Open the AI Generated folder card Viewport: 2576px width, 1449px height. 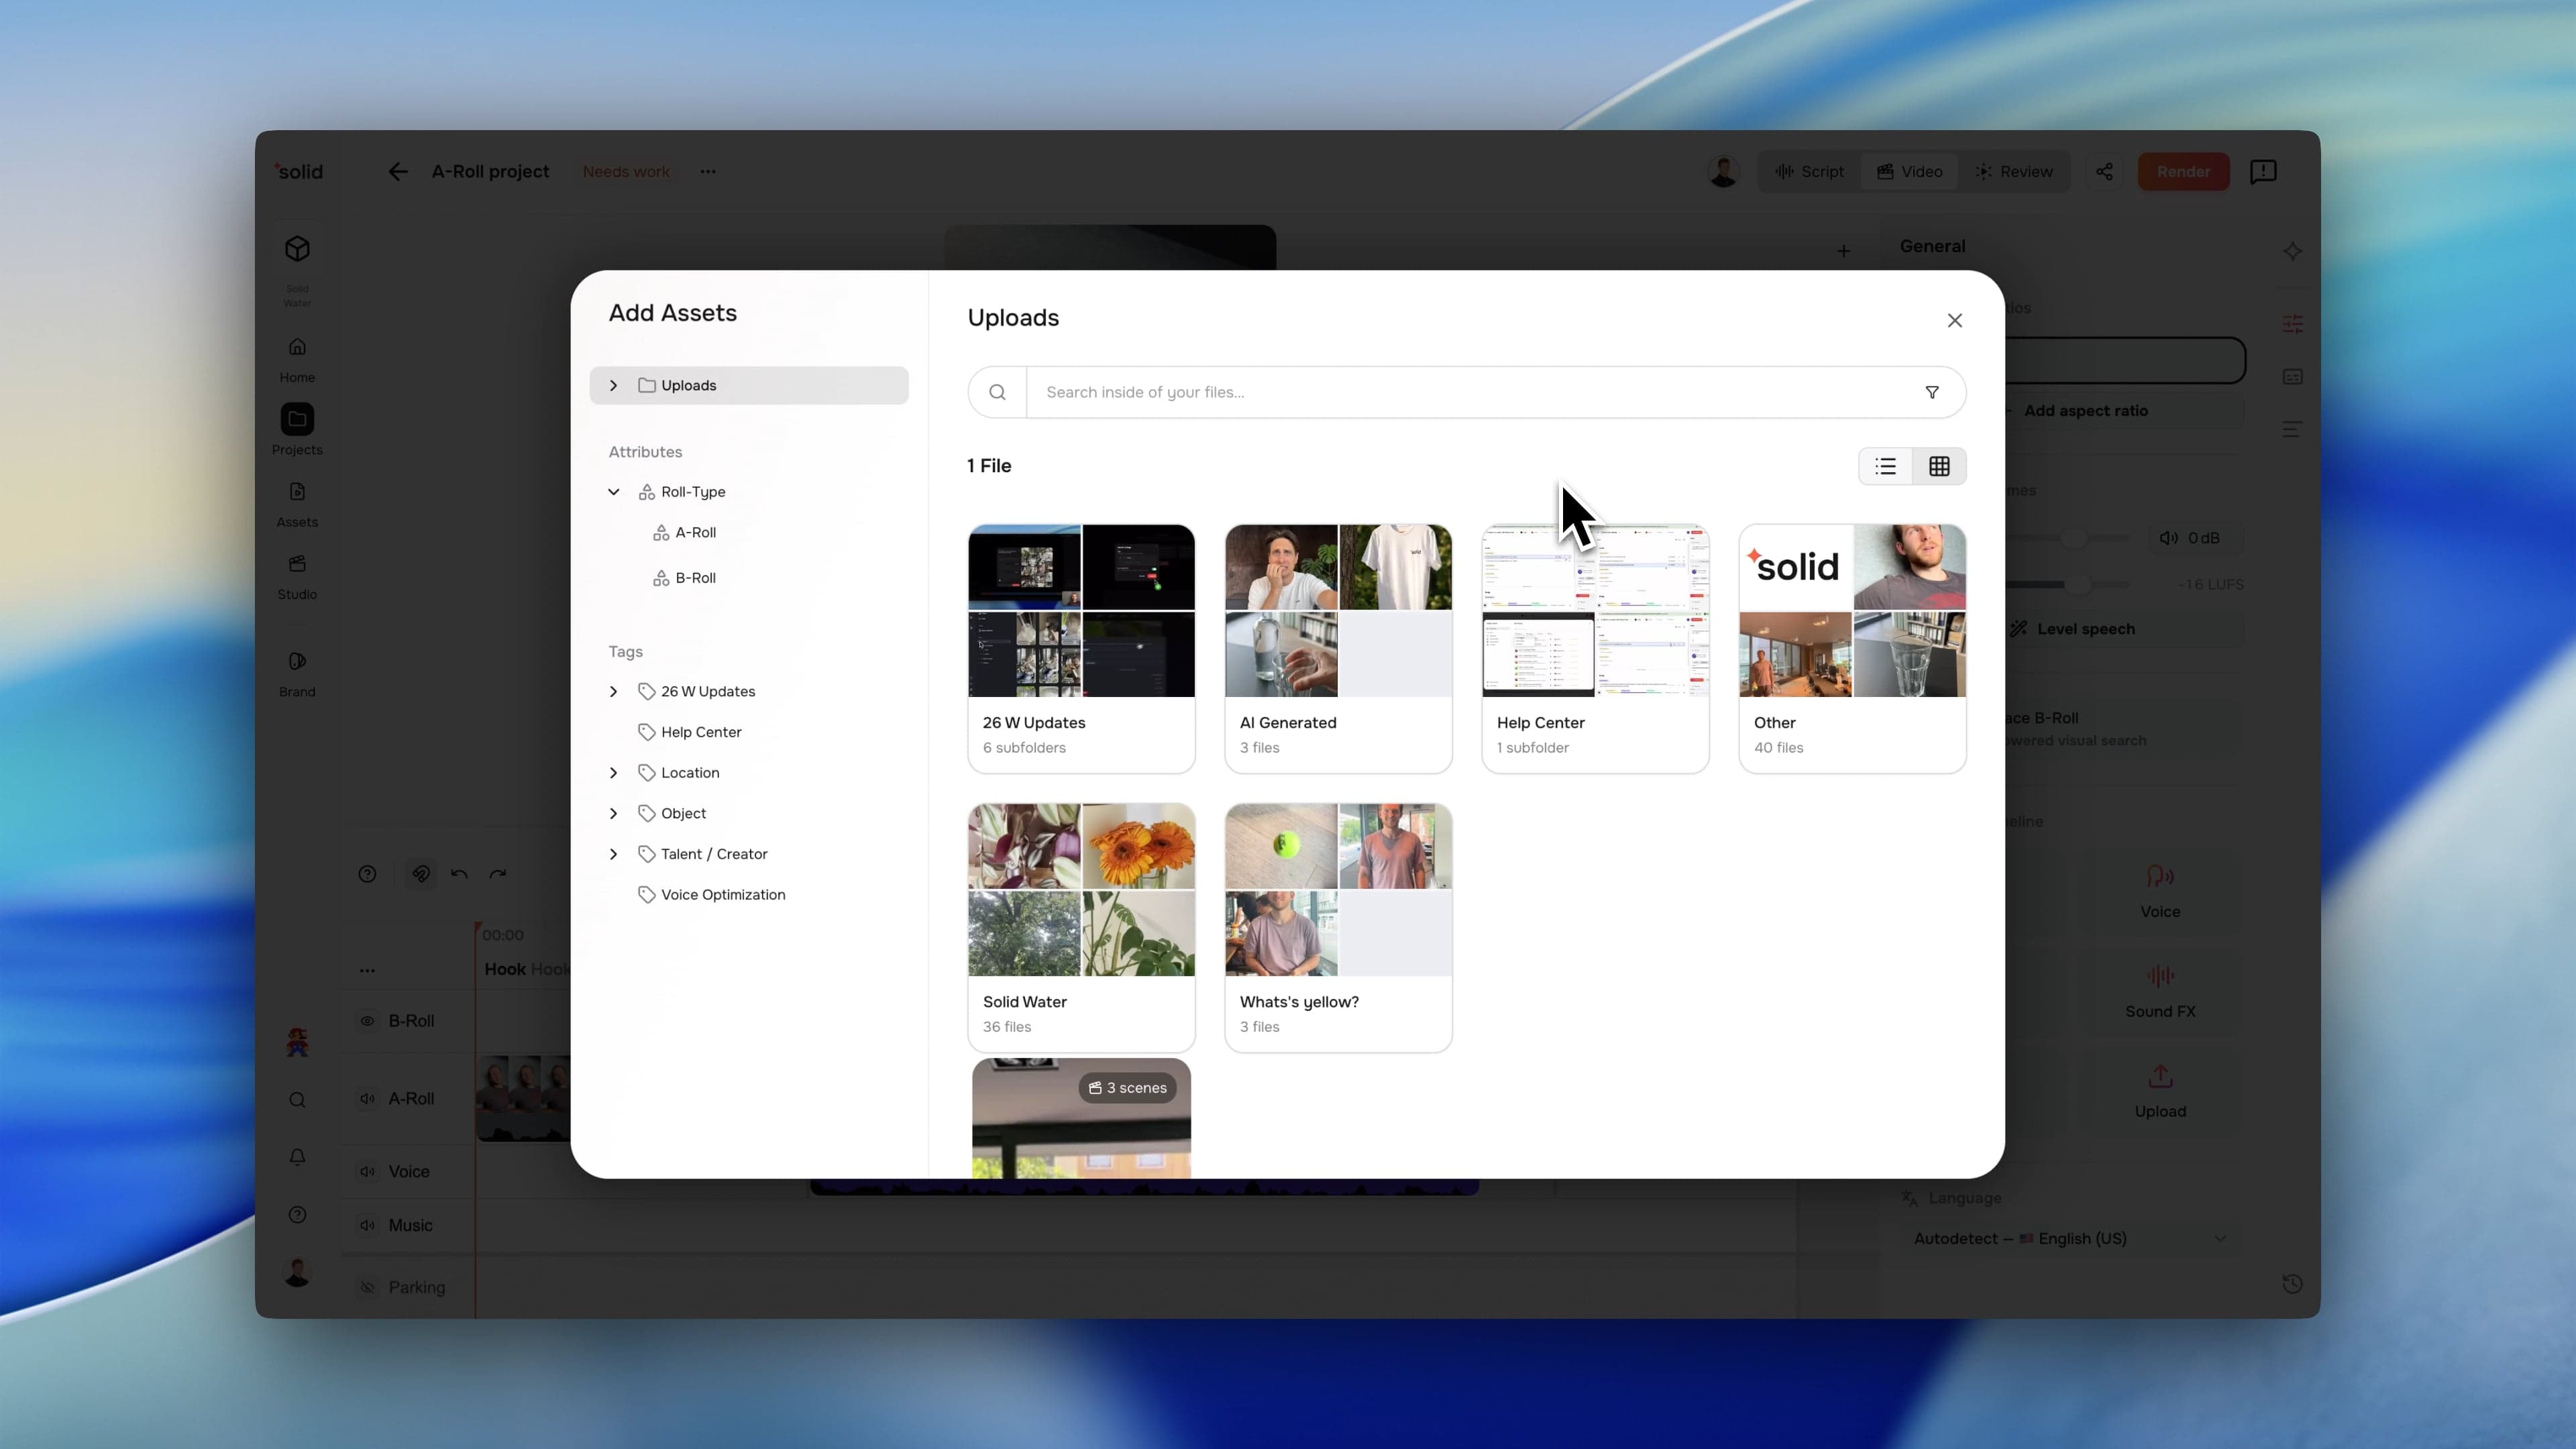point(1338,648)
